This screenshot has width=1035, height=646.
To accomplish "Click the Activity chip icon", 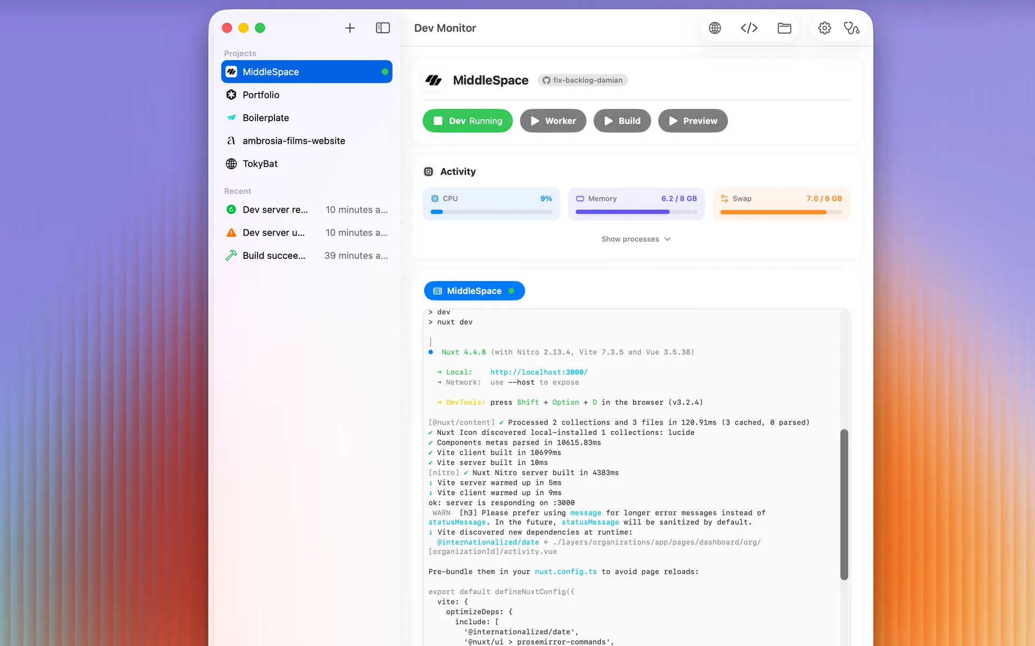I will coord(429,172).
